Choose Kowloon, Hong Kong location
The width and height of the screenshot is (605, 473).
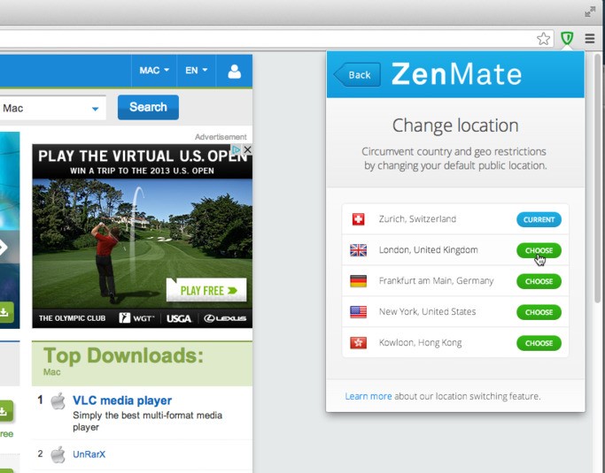click(539, 343)
